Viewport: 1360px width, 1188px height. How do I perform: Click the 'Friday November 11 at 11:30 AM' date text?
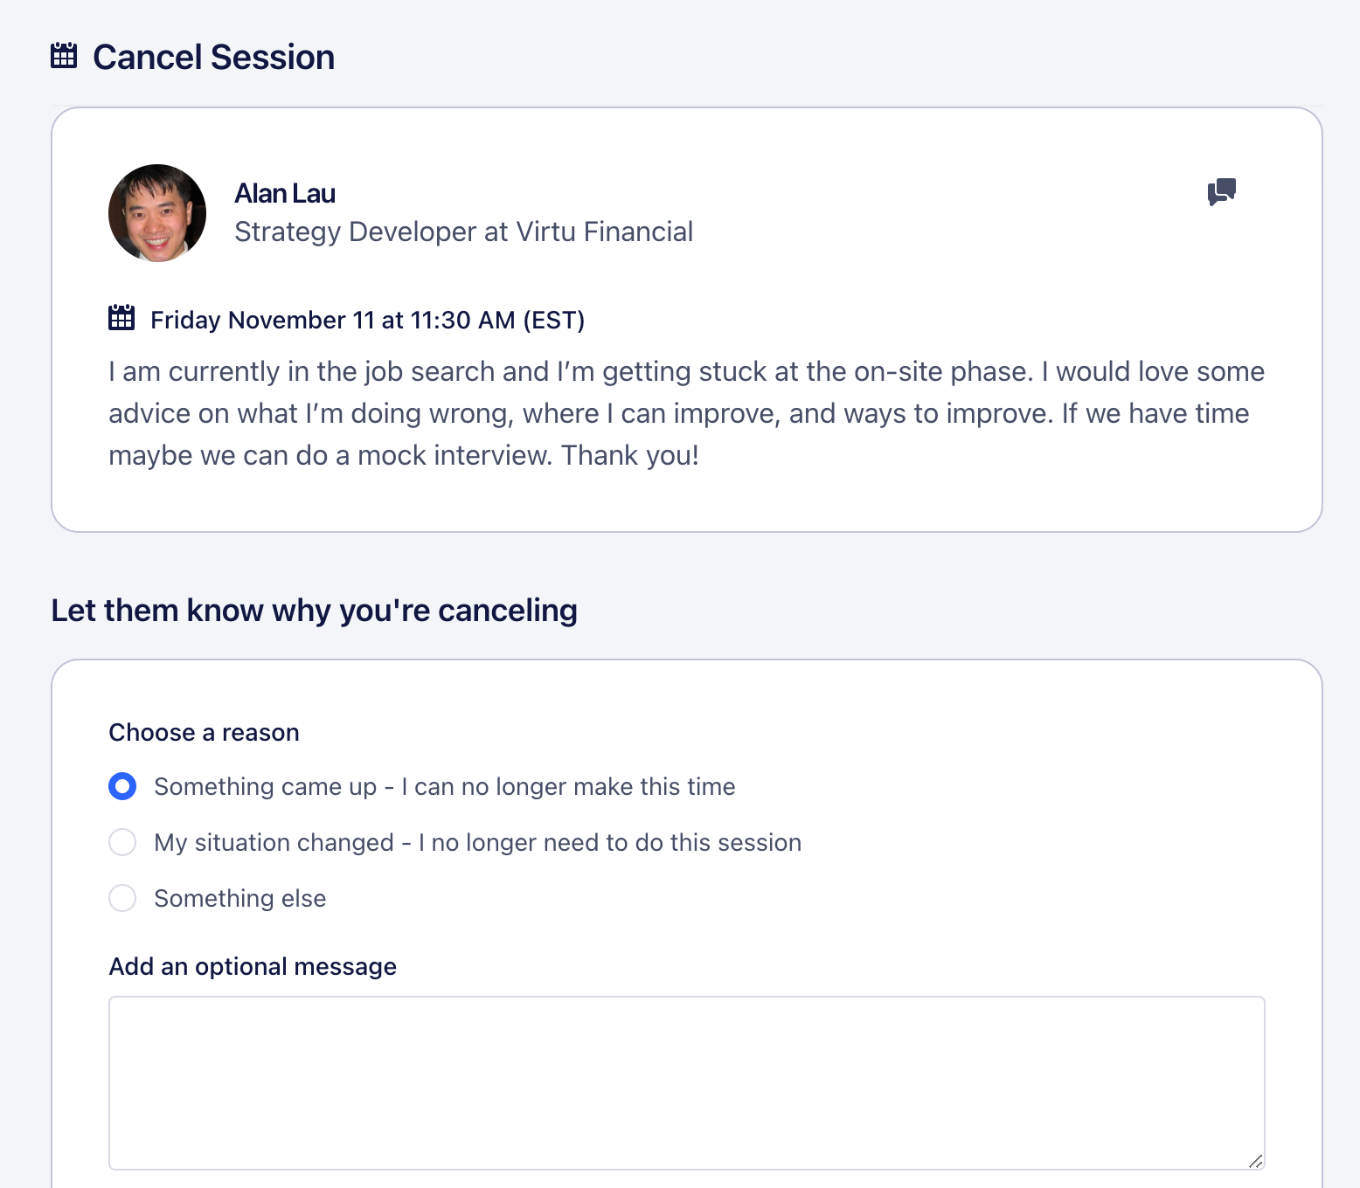click(x=367, y=320)
